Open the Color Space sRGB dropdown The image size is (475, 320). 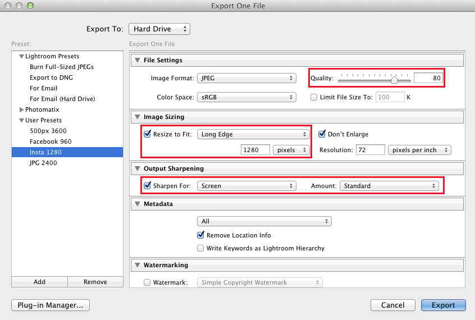pyautogui.click(x=246, y=97)
